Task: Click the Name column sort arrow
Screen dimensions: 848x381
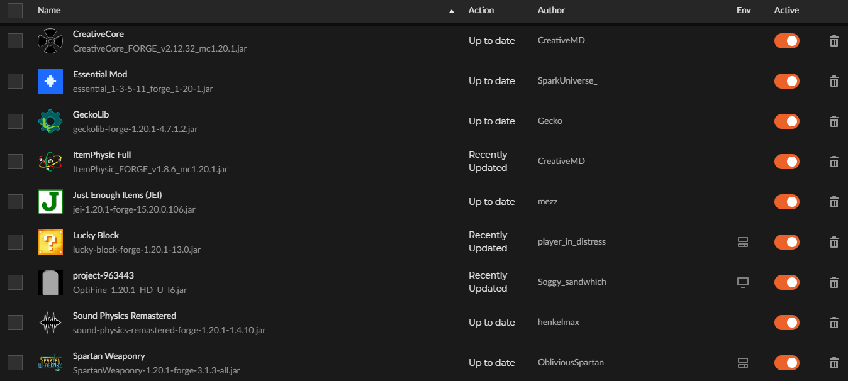Action: coord(452,11)
